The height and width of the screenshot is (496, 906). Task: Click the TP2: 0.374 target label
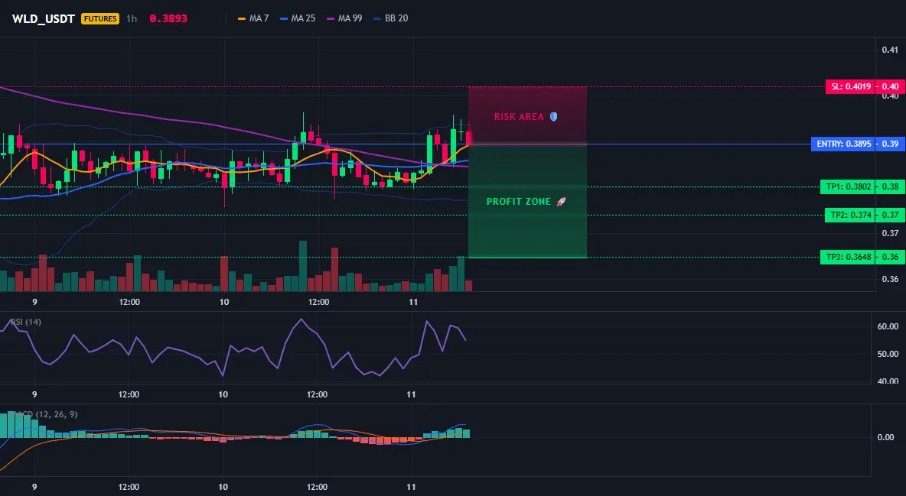pyautogui.click(x=851, y=215)
